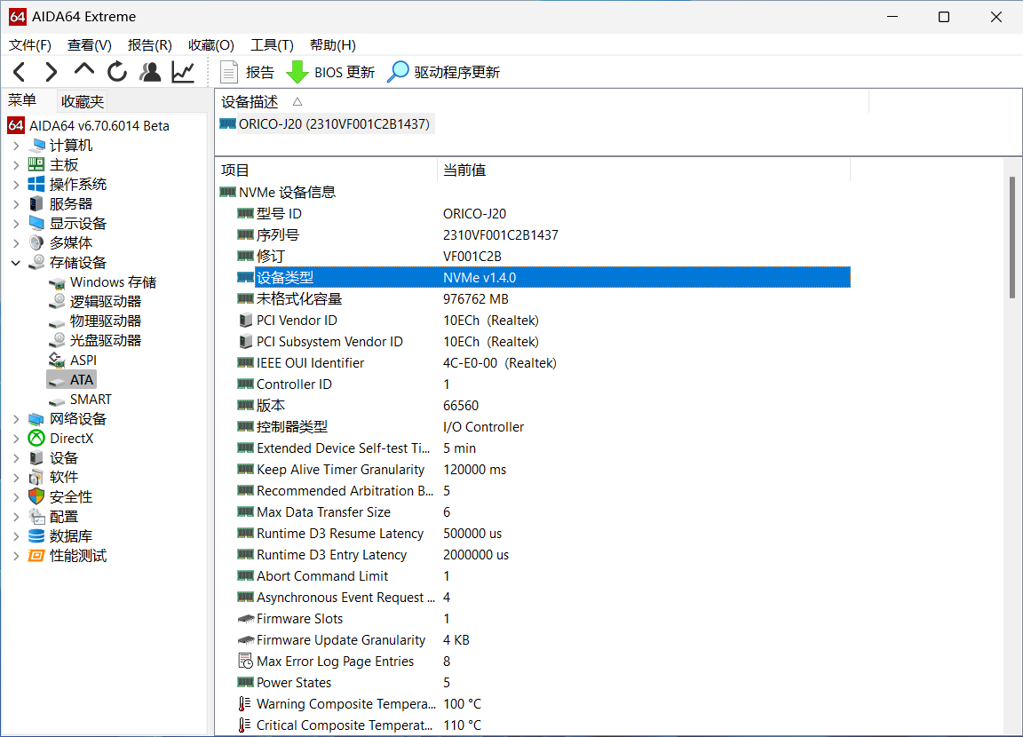Expand the 网络设备 tree node
The image size is (1023, 737).
click(16, 419)
